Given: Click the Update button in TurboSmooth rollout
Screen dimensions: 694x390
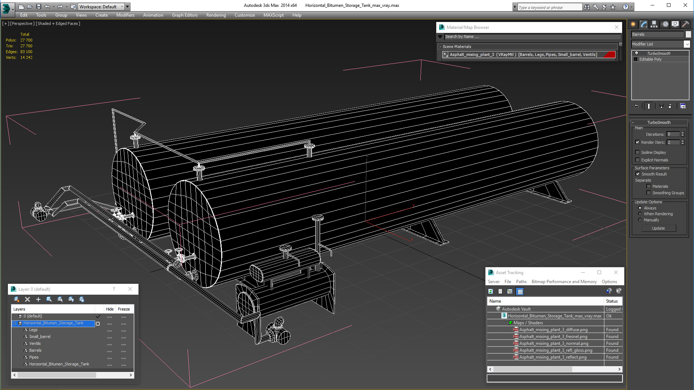Looking at the screenshot, I should [x=658, y=228].
